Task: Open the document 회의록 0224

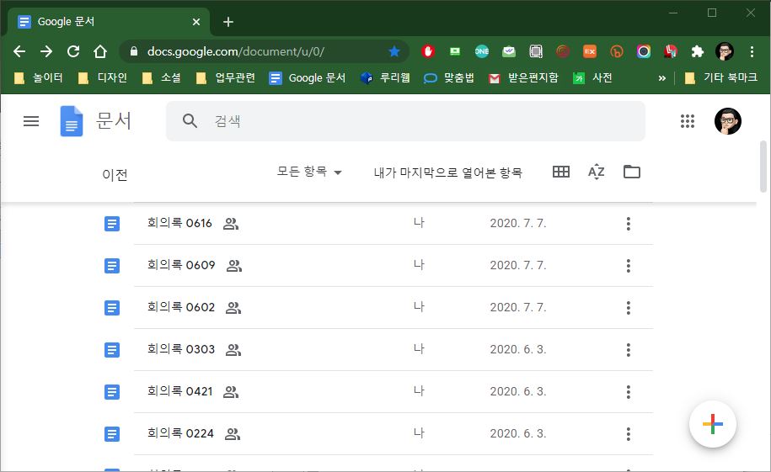Action: (180, 433)
